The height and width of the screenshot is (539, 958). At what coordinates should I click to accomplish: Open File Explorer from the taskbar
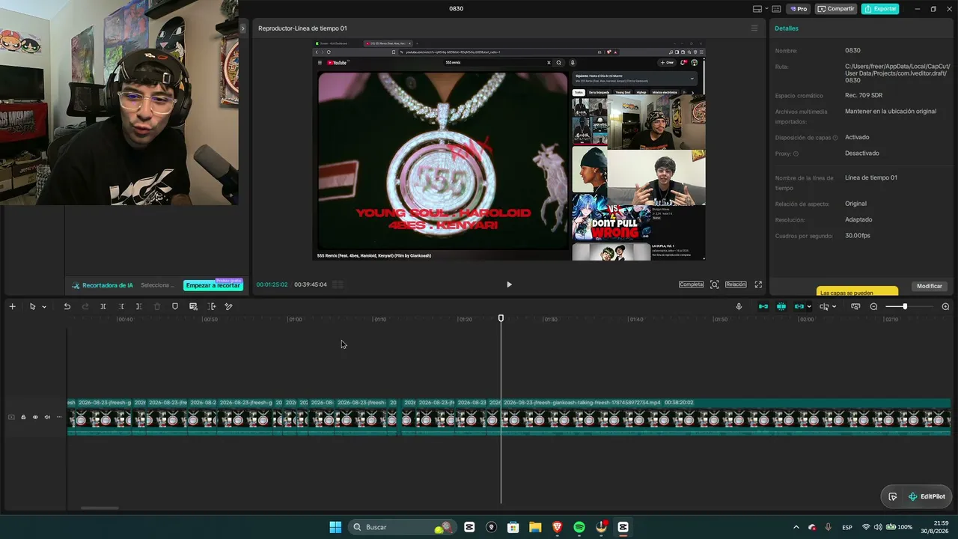(x=535, y=527)
